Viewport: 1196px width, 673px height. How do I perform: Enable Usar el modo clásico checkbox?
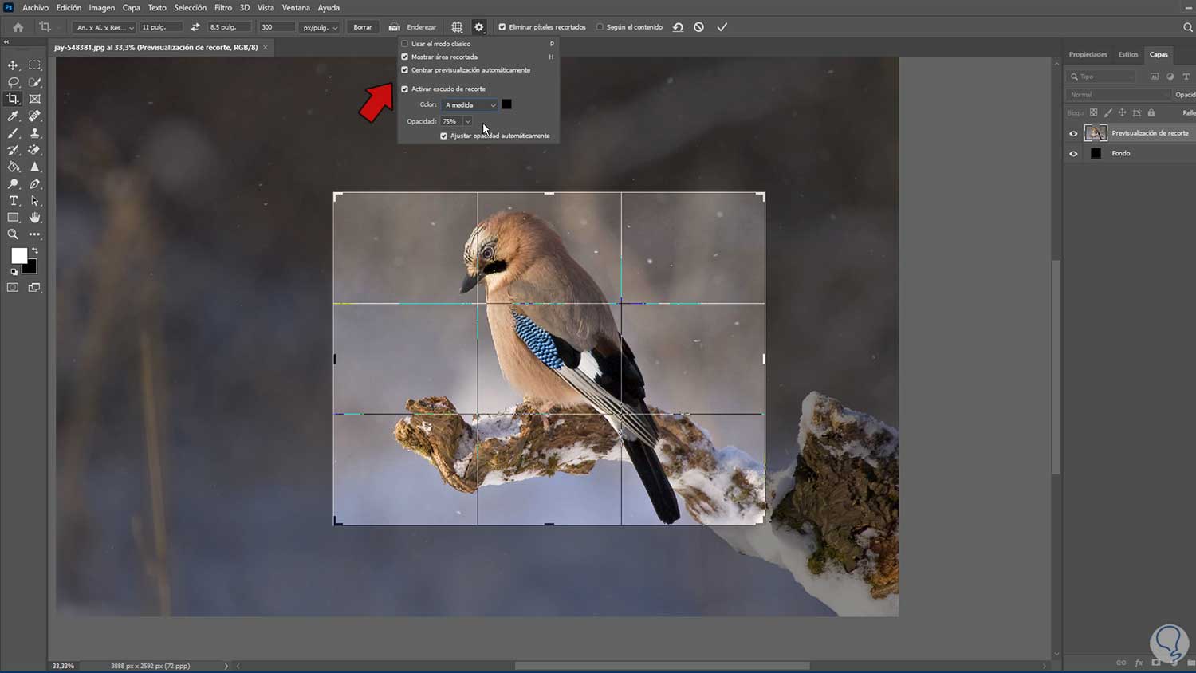(x=405, y=44)
